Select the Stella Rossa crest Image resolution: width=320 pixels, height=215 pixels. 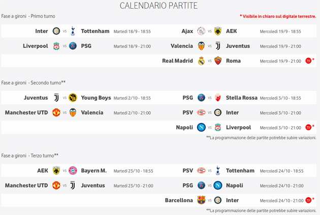218,98
